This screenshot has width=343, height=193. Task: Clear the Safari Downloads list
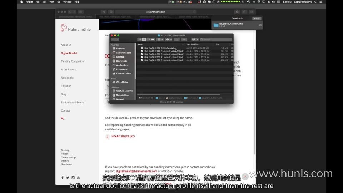(x=257, y=19)
